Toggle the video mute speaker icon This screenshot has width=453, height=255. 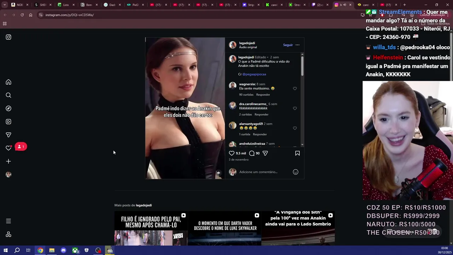[219, 173]
